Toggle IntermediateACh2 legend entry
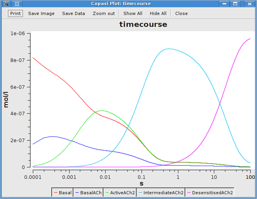The height and width of the screenshot is (199, 257). click(x=161, y=193)
